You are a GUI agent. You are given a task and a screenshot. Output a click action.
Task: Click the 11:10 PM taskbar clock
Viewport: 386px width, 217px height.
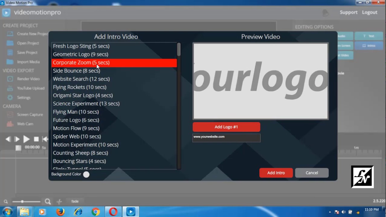point(372,209)
